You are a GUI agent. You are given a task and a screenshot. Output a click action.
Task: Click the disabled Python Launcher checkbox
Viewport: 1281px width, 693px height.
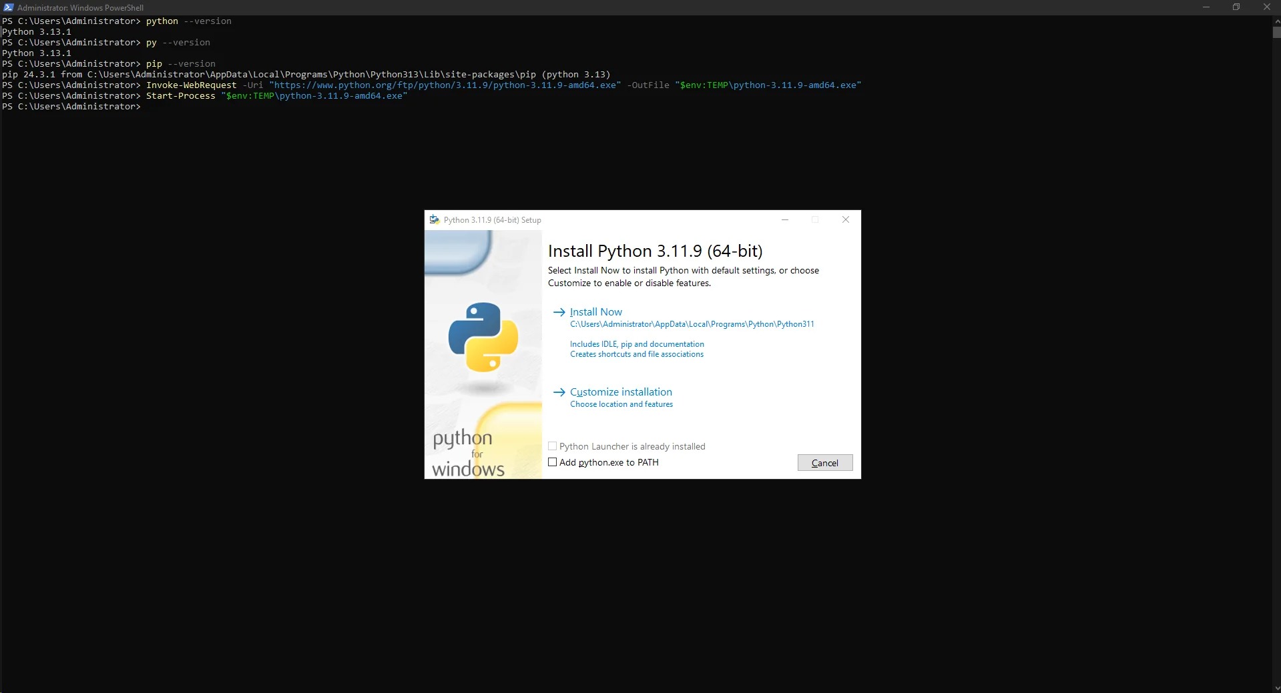click(553, 446)
